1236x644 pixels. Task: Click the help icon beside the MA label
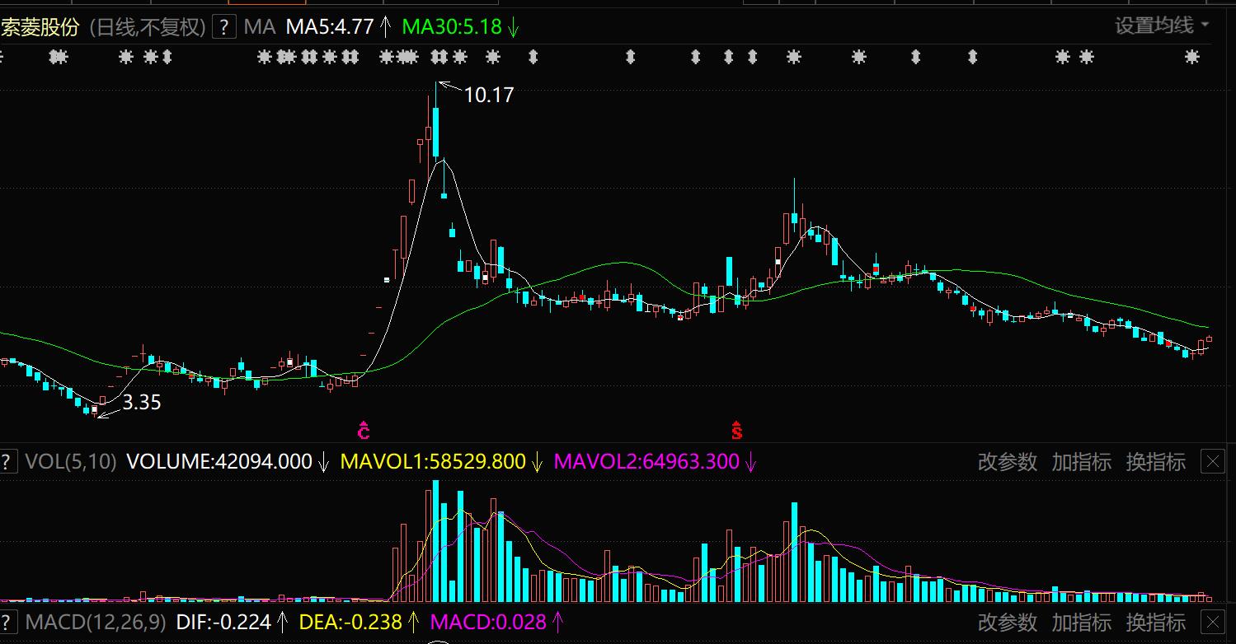[224, 27]
